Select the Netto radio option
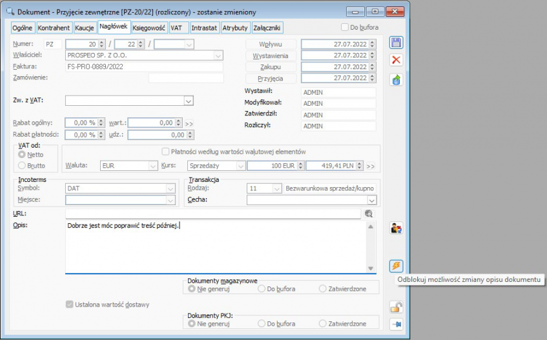 [x=22, y=154]
